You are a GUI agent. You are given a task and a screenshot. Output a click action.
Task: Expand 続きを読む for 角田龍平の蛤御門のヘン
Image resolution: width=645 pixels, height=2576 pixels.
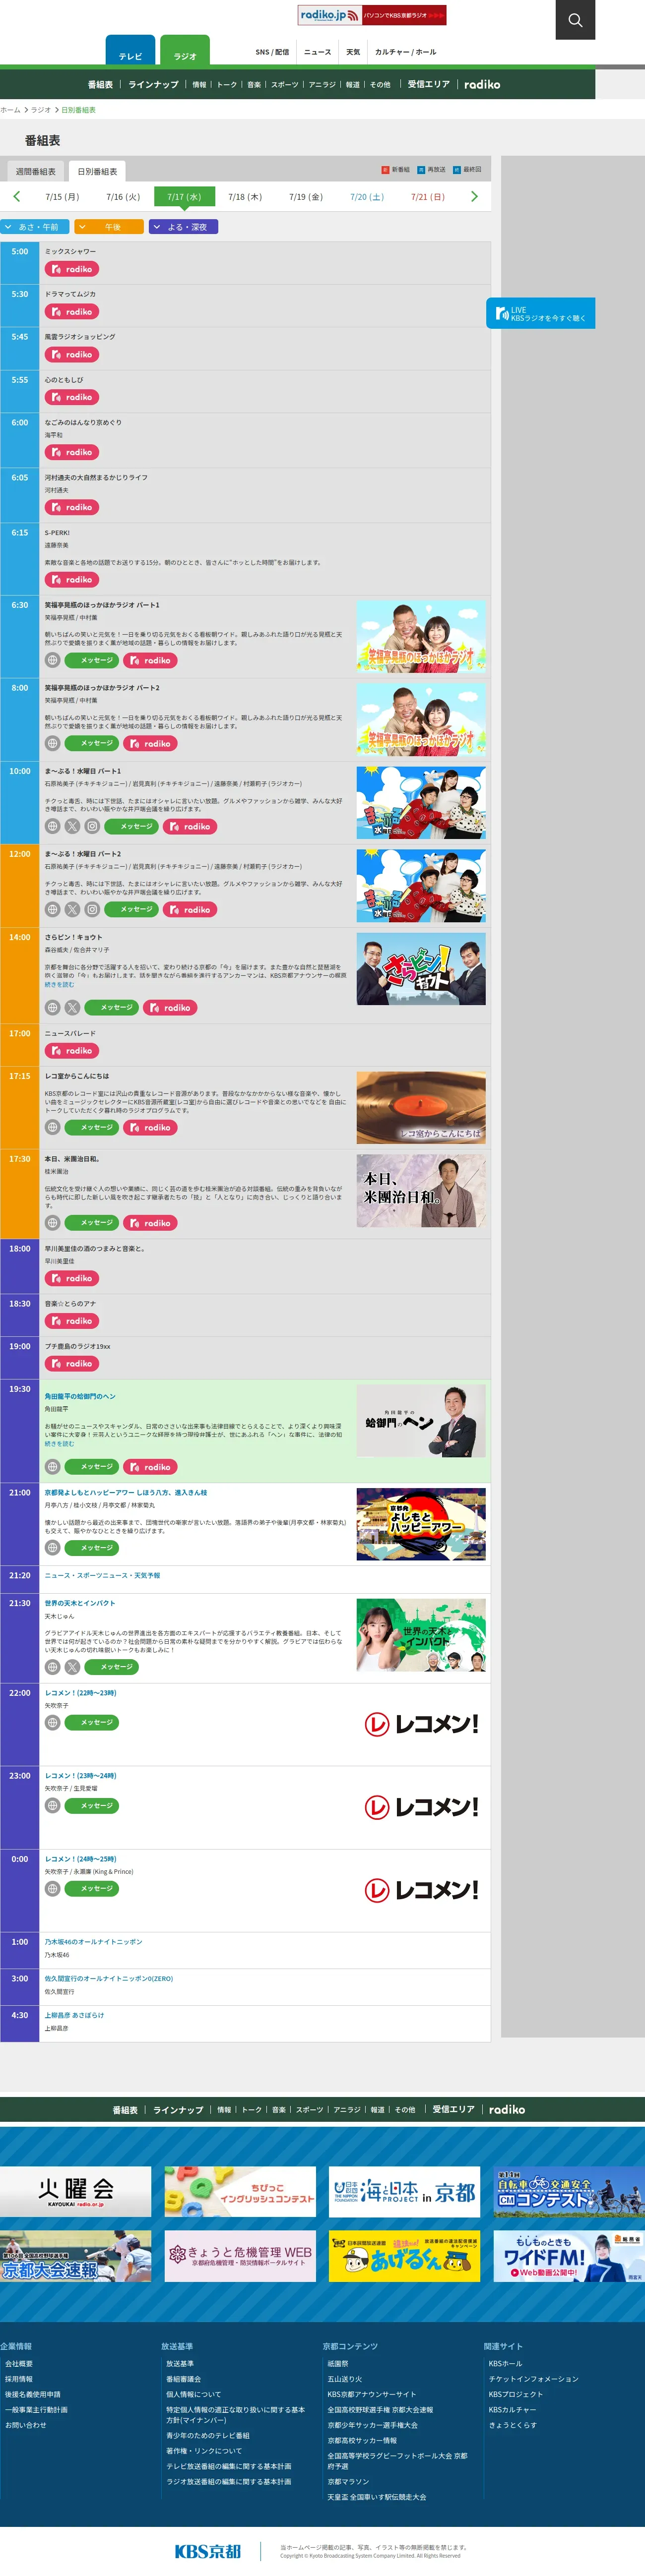(59, 1443)
